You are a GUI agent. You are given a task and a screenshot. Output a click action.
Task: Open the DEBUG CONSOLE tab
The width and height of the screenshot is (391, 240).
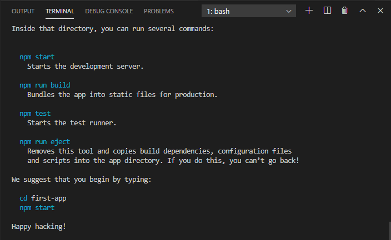[x=109, y=11]
